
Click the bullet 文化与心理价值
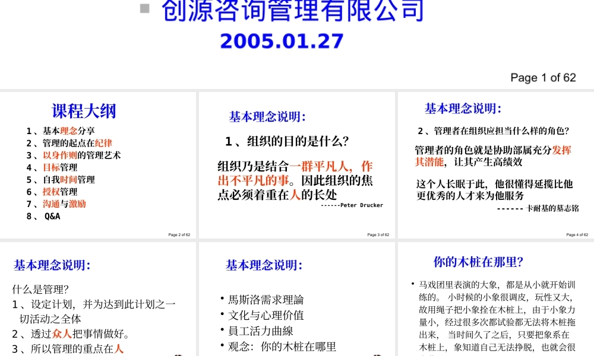coord(266,315)
